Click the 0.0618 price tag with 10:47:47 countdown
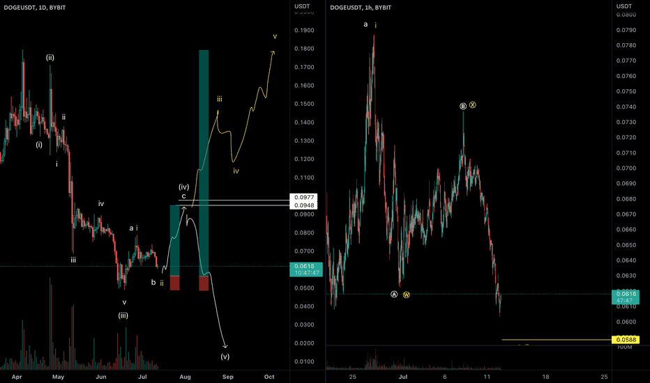This screenshot has height=383, width=650. tap(306, 269)
